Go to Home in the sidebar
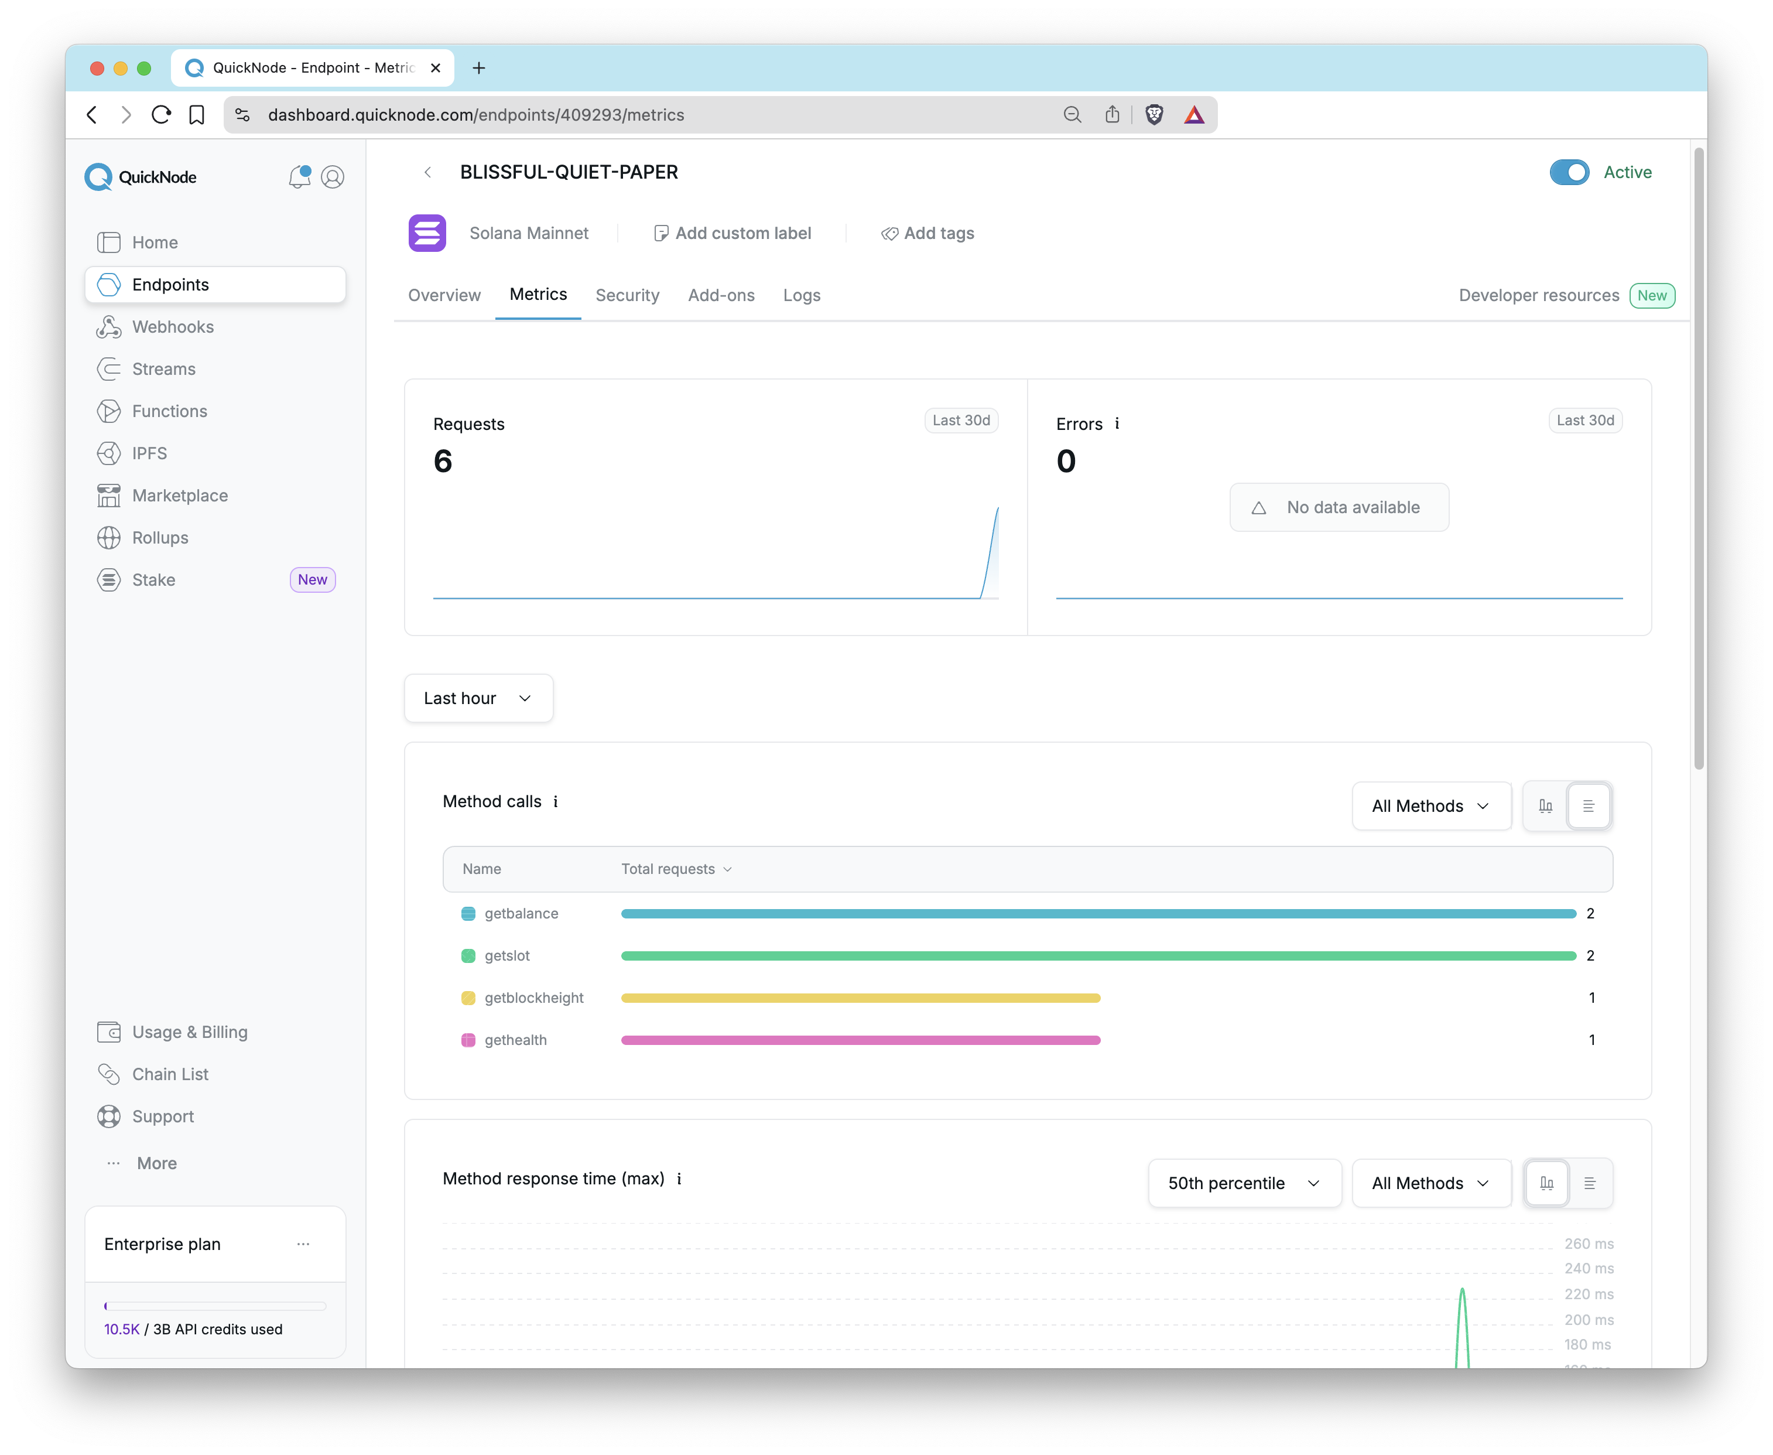This screenshot has height=1455, width=1773. (215, 243)
